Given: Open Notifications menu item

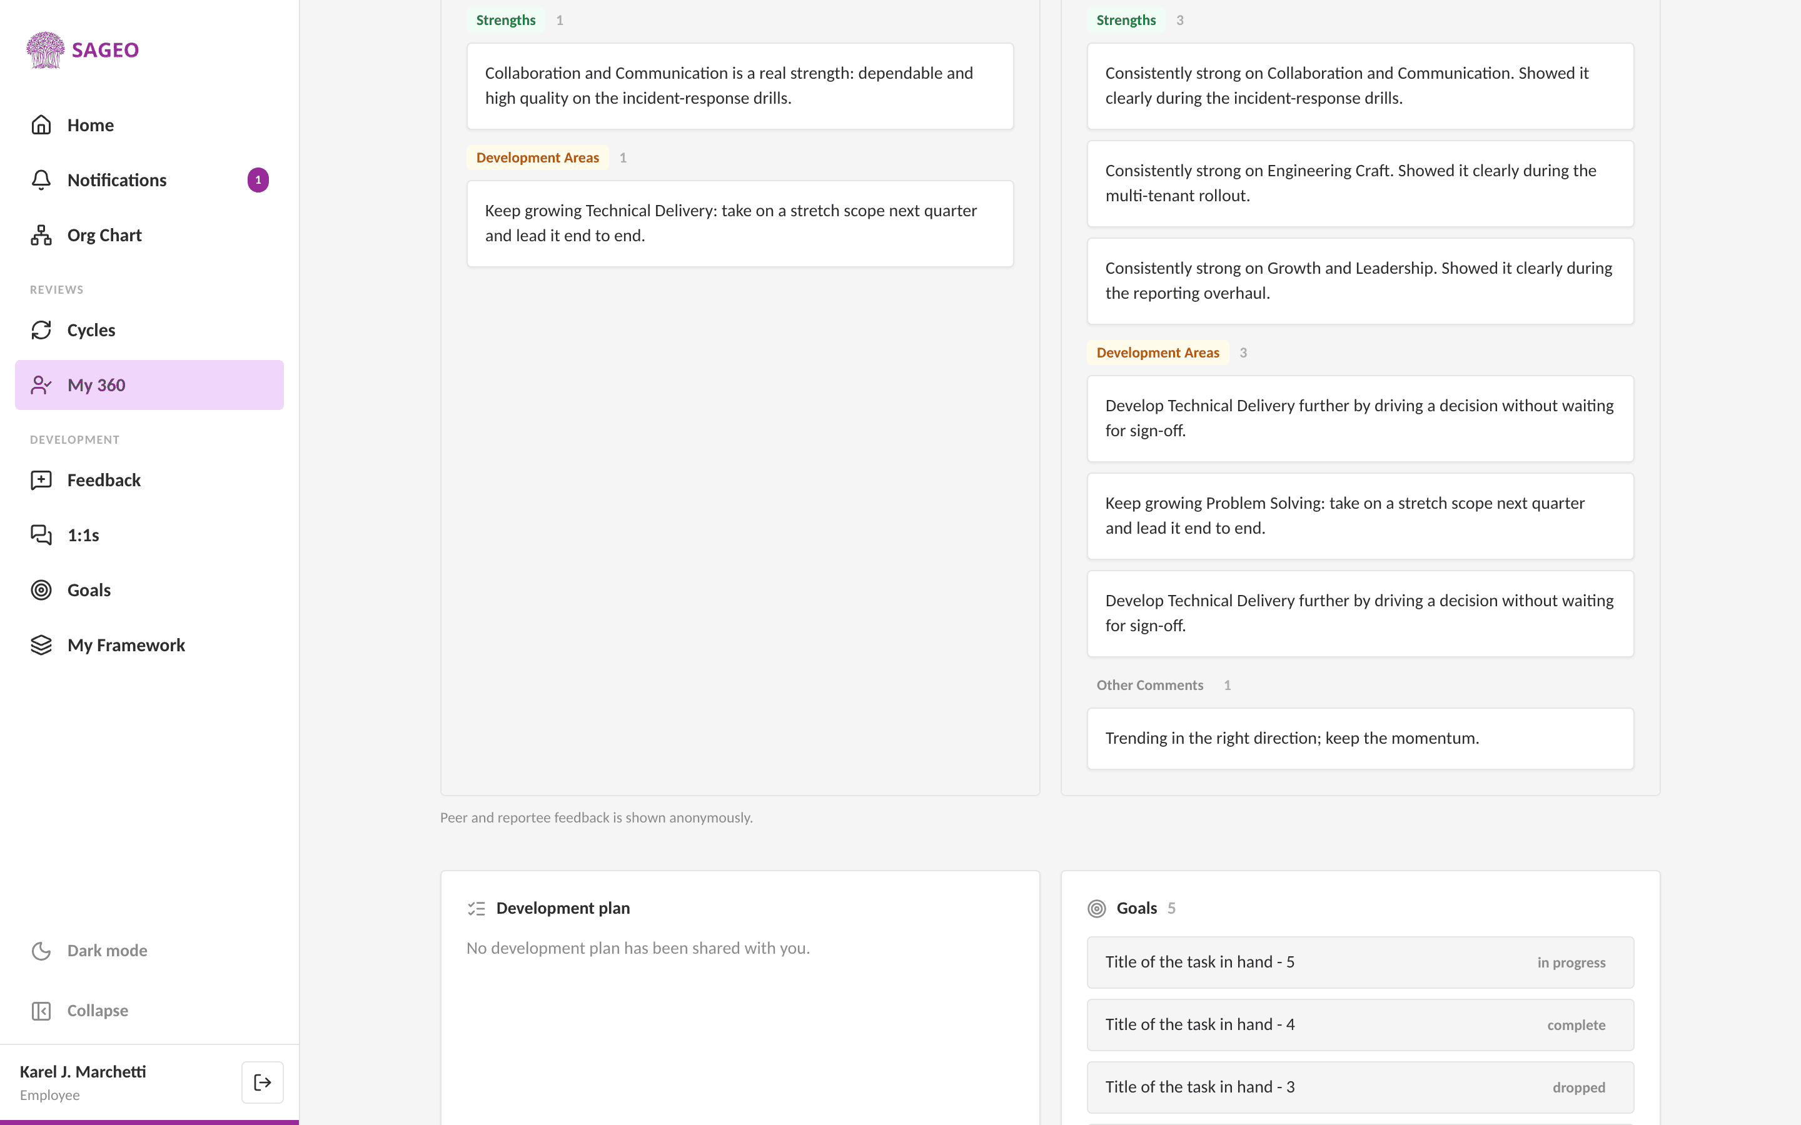Looking at the screenshot, I should pyautogui.click(x=149, y=180).
